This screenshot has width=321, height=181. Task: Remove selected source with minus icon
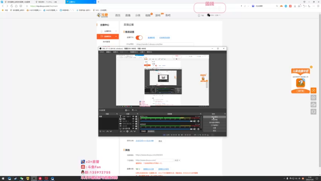124,132
